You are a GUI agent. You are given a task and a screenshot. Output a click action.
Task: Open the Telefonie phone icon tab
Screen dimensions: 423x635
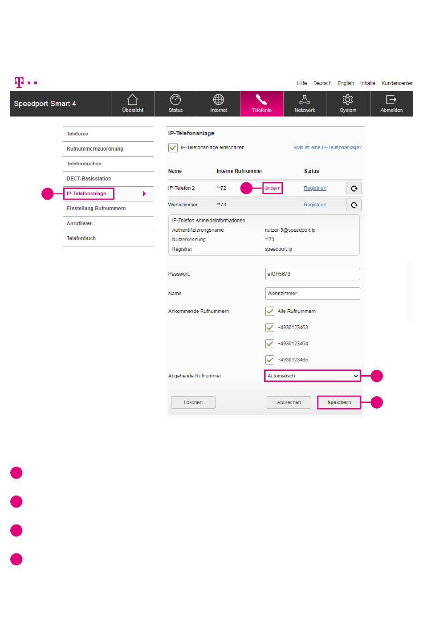[262, 104]
